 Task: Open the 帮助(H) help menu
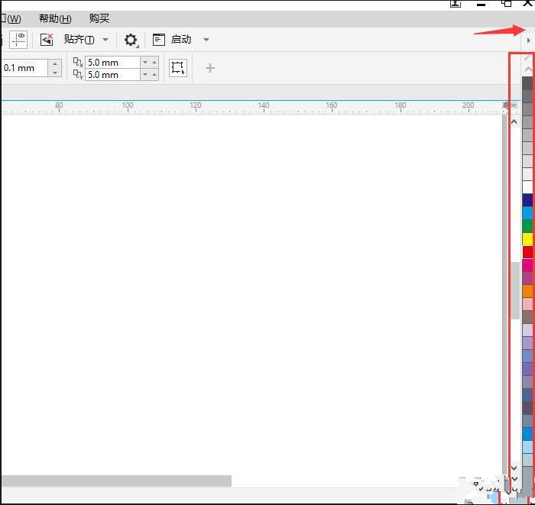[x=55, y=18]
